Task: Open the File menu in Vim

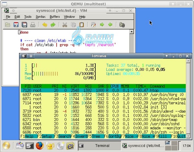Action: click(8, 16)
